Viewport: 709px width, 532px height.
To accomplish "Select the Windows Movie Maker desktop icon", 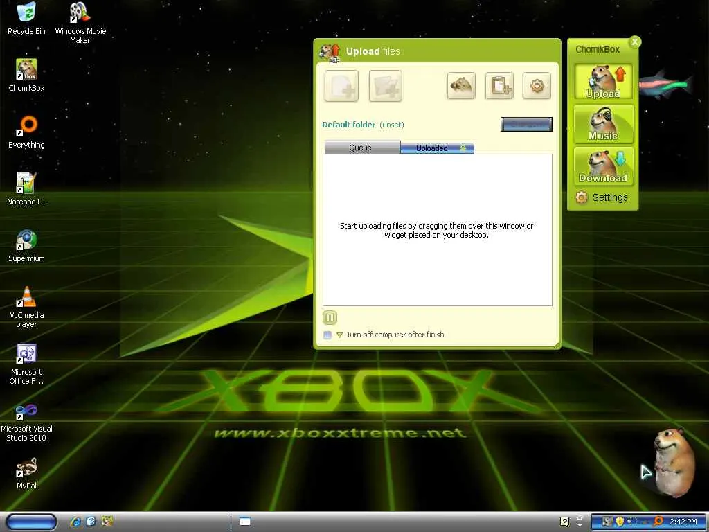I will [x=80, y=23].
